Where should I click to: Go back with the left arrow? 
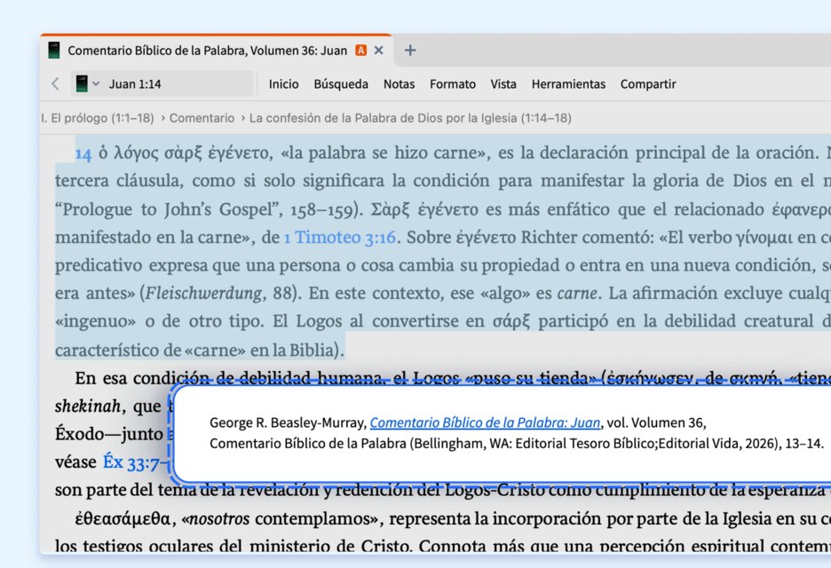[x=55, y=83]
